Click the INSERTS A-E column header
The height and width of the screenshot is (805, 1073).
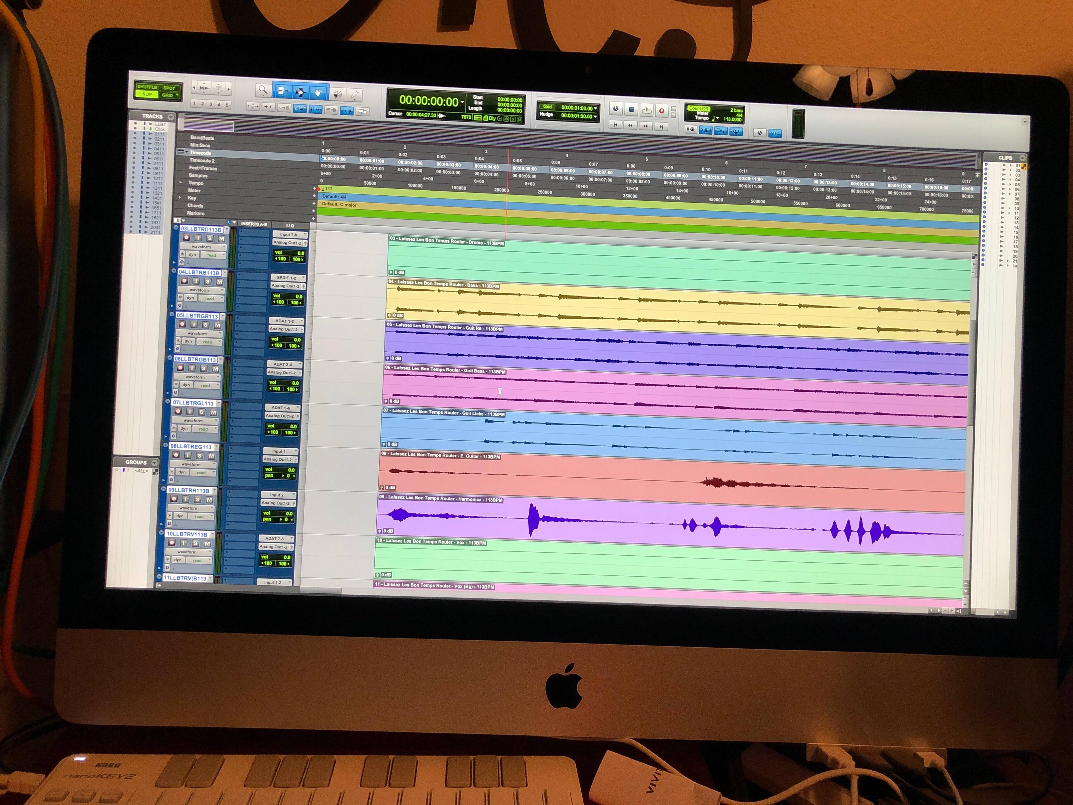pos(254,224)
